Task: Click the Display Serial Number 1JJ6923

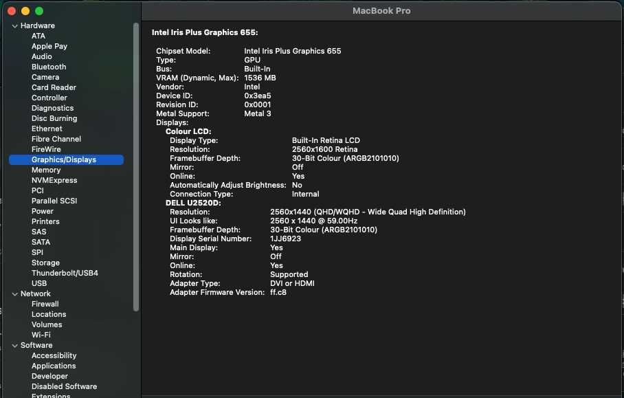Action: [285, 239]
